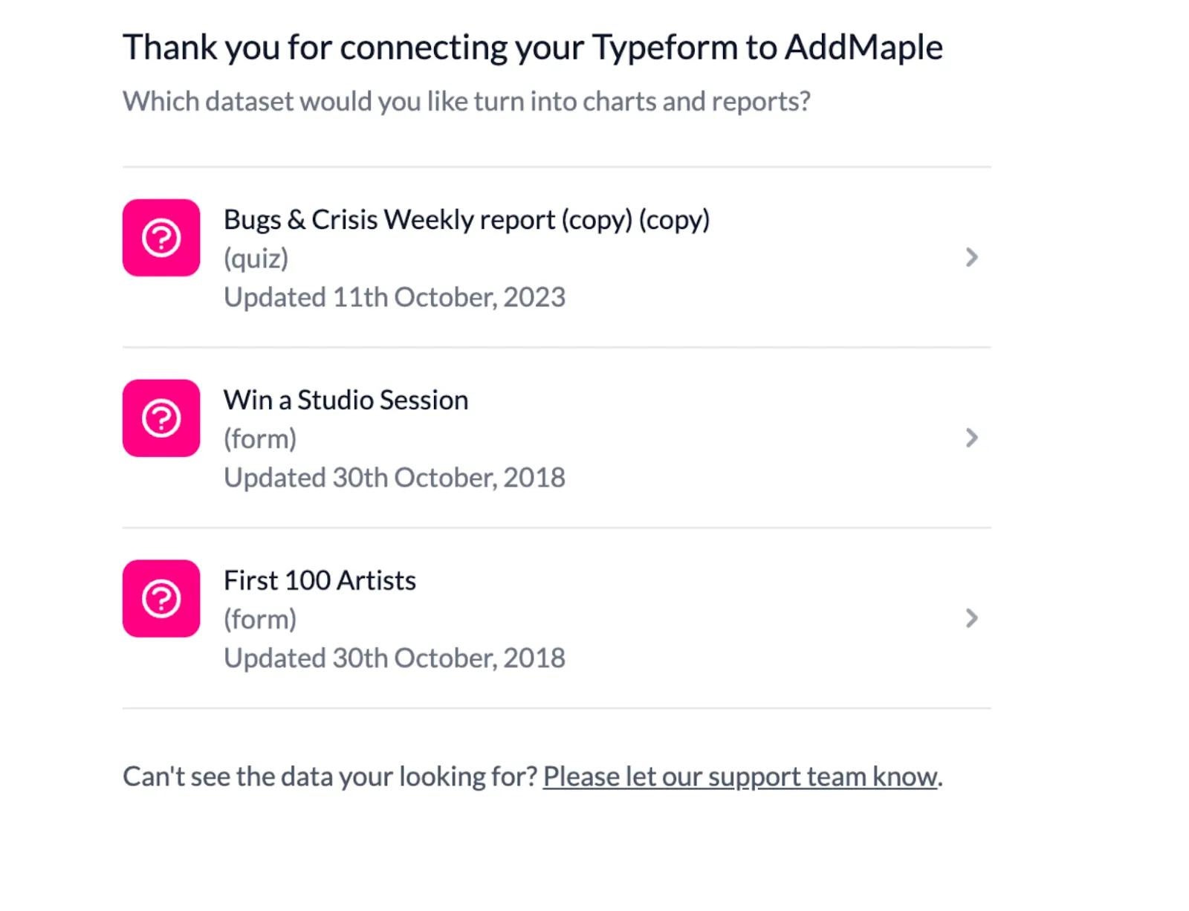Click Updated 30th October, 2018 under First 100 Artists
The width and height of the screenshot is (1189, 911).
point(395,658)
